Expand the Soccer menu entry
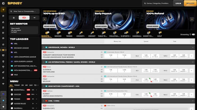 36,94
